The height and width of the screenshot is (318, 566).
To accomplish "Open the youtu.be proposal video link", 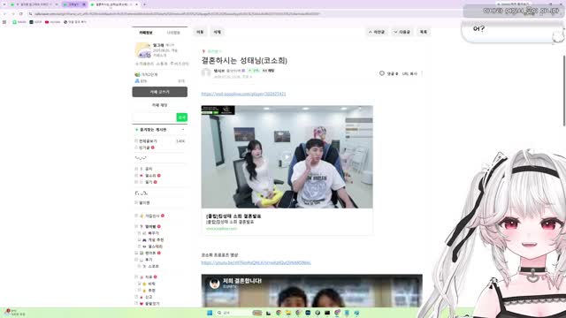I will [256, 262].
